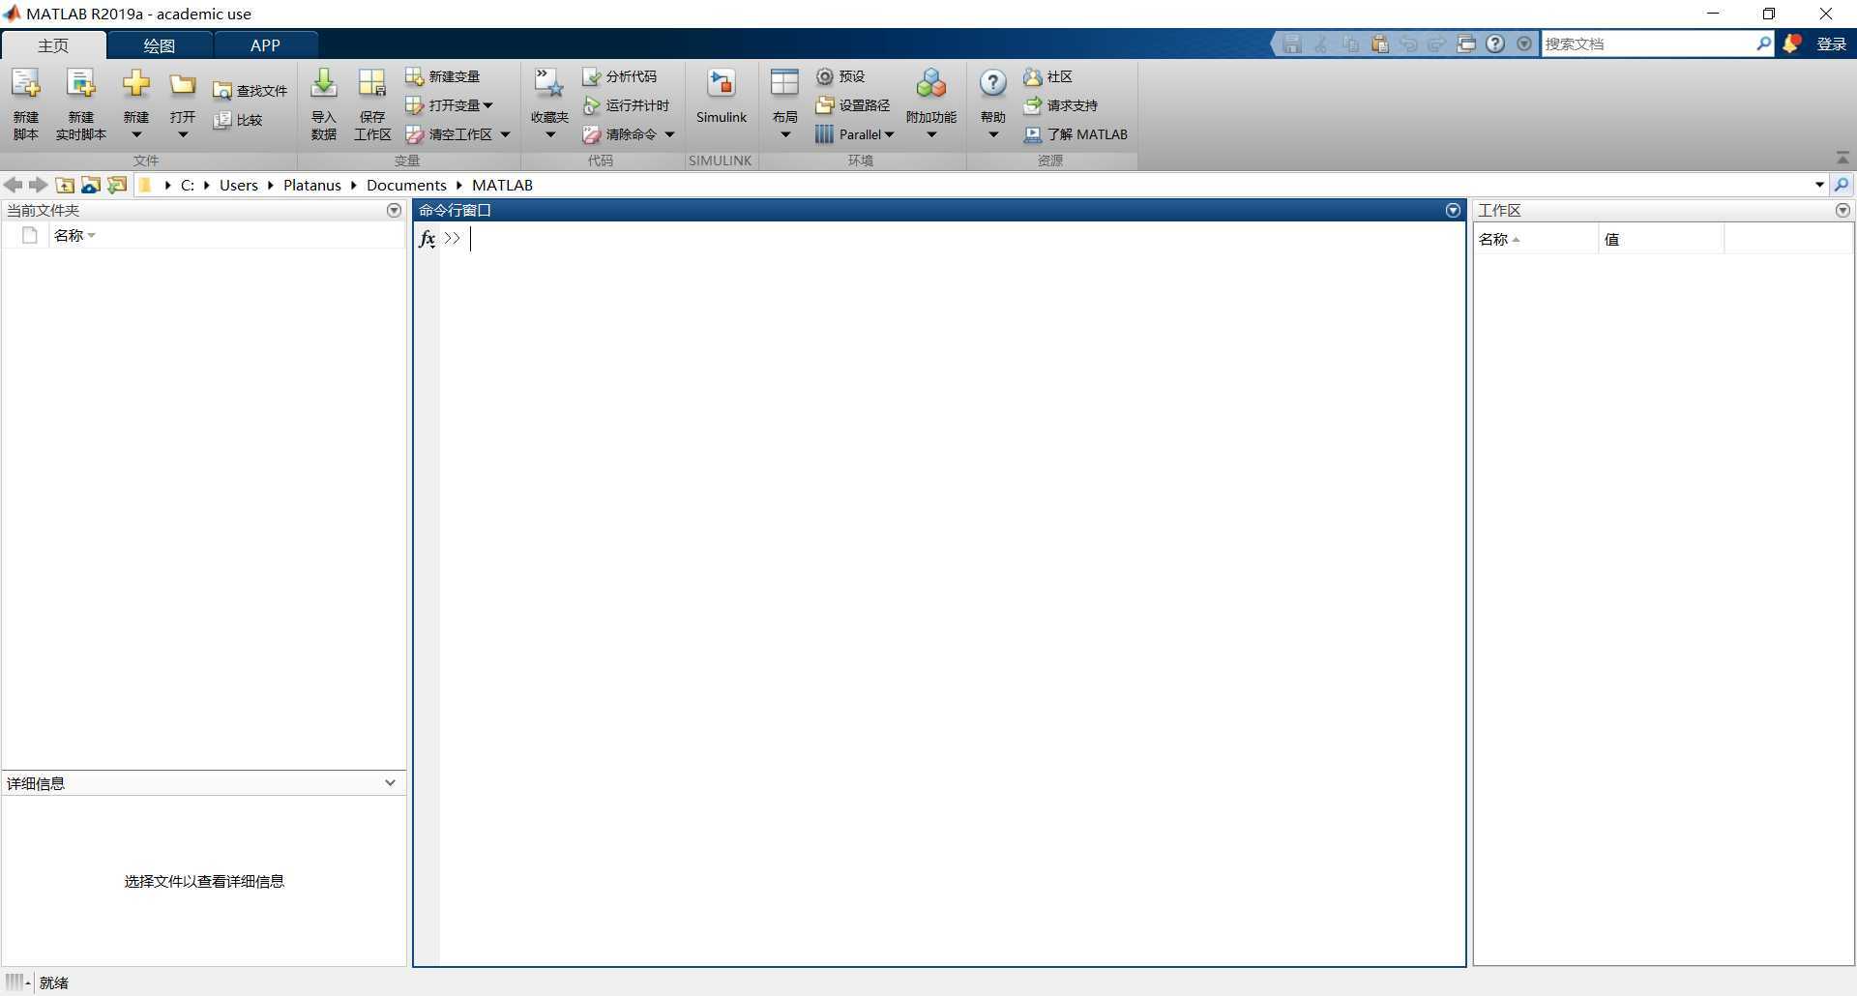This screenshot has width=1857, height=996.
Task: Open Community (社区) link
Action: pyautogui.click(x=1047, y=76)
